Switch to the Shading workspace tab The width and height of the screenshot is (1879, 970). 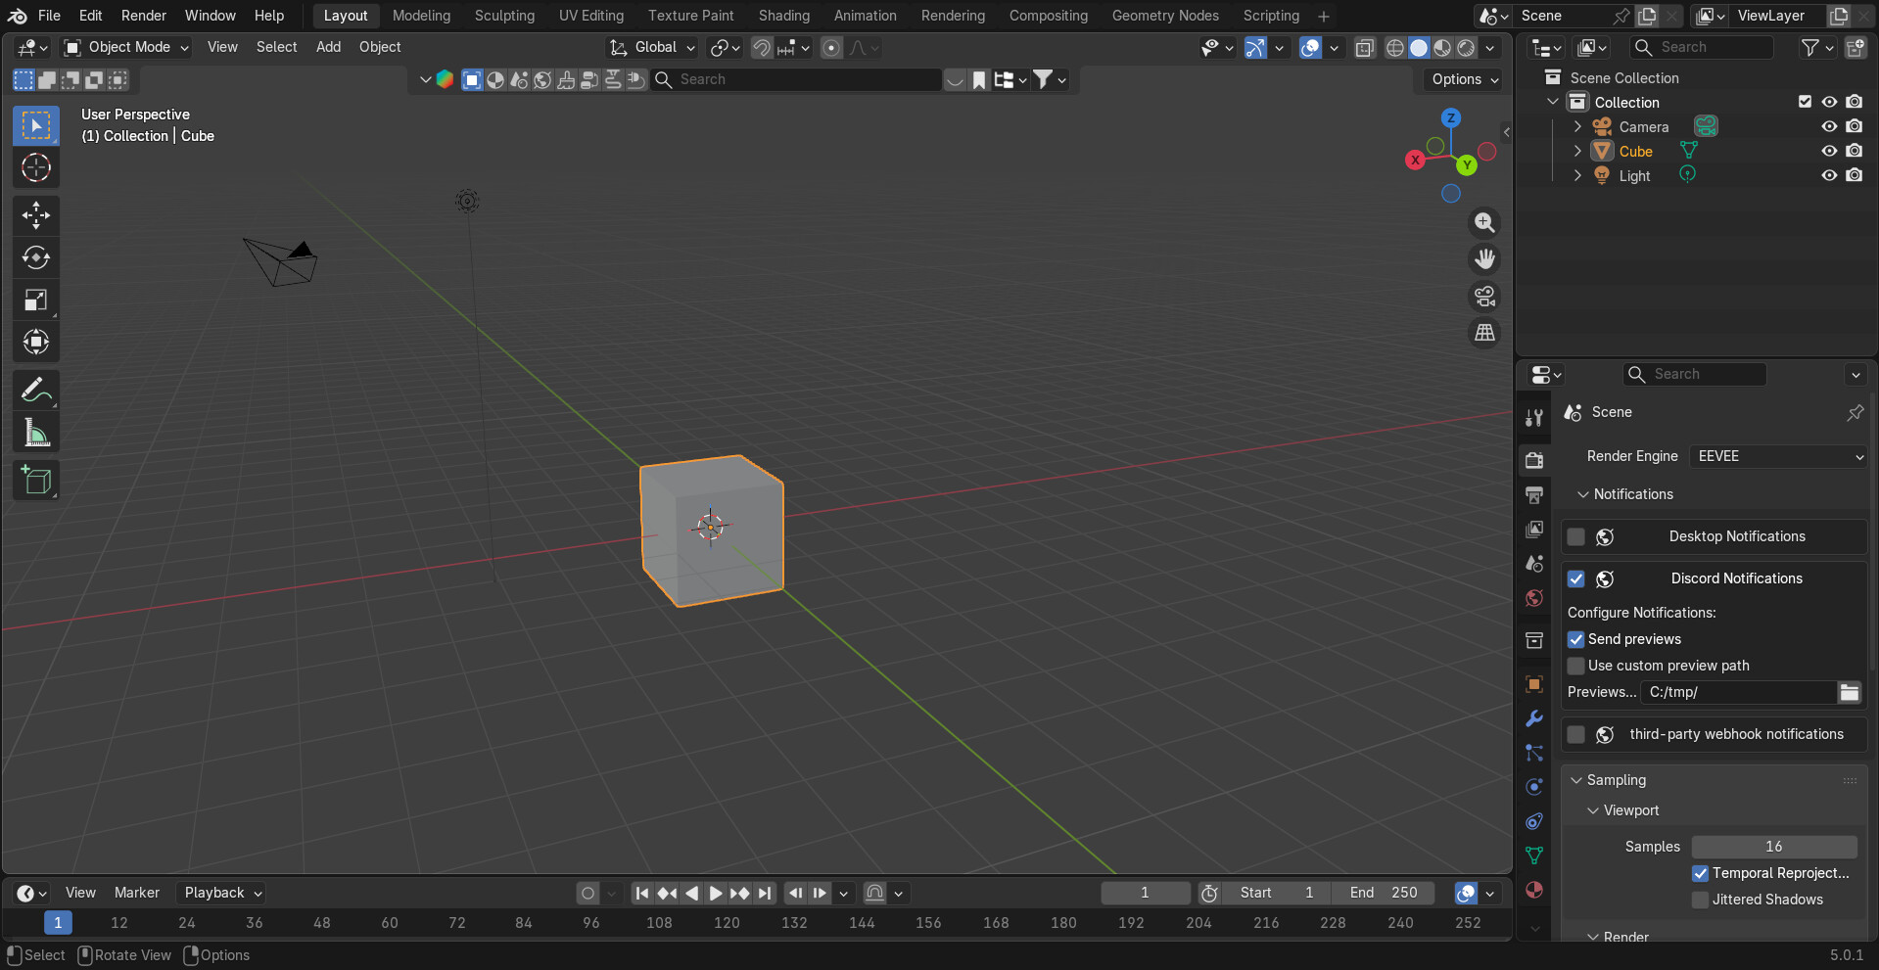pos(783,16)
